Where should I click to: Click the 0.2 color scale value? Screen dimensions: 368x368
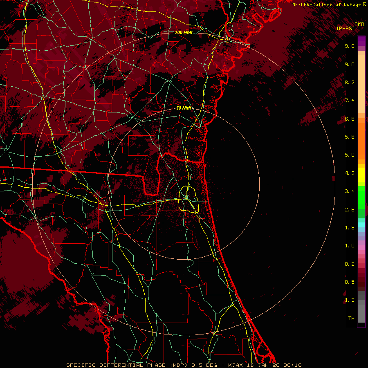coord(350,264)
